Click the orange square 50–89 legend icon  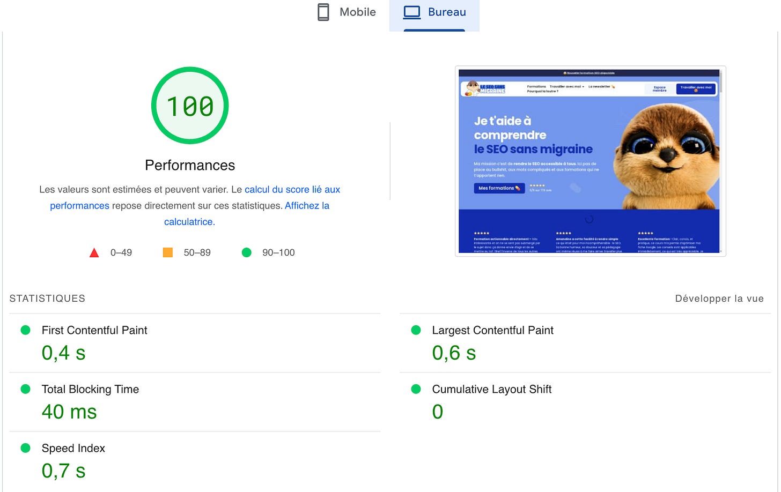click(168, 252)
